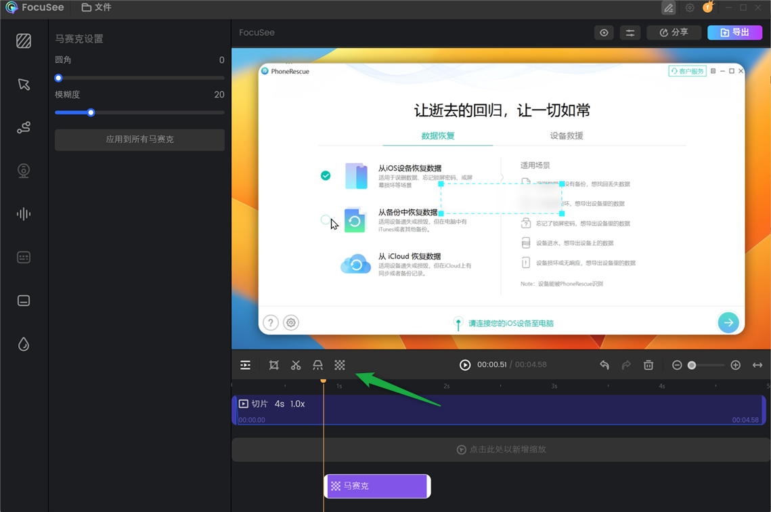This screenshot has width=771, height=512.
Task: Click the timeline track layout icon
Action: (x=245, y=365)
